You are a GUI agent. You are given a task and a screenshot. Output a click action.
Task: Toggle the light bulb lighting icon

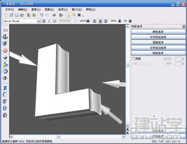tap(68, 15)
